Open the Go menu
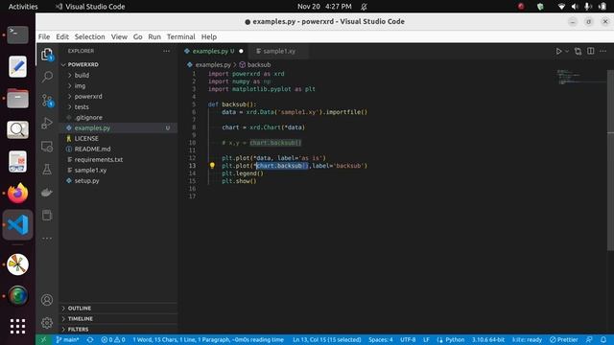This screenshot has width=614, height=345. pos(137,36)
